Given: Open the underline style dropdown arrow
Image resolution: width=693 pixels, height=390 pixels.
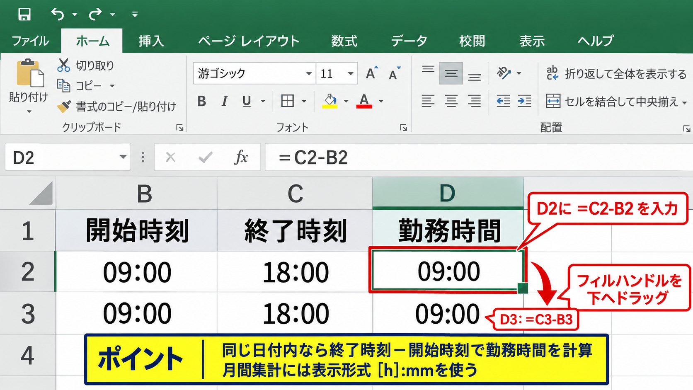Looking at the screenshot, I should click(x=263, y=101).
